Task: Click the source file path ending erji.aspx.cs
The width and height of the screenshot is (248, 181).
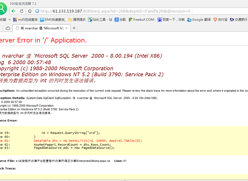Action: [x=63, y=161]
